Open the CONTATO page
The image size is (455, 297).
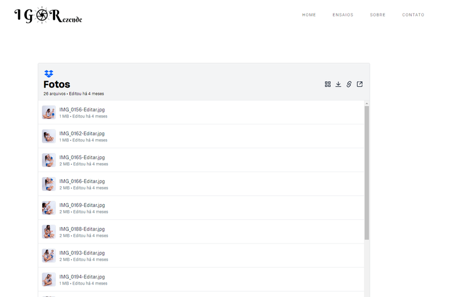413,15
